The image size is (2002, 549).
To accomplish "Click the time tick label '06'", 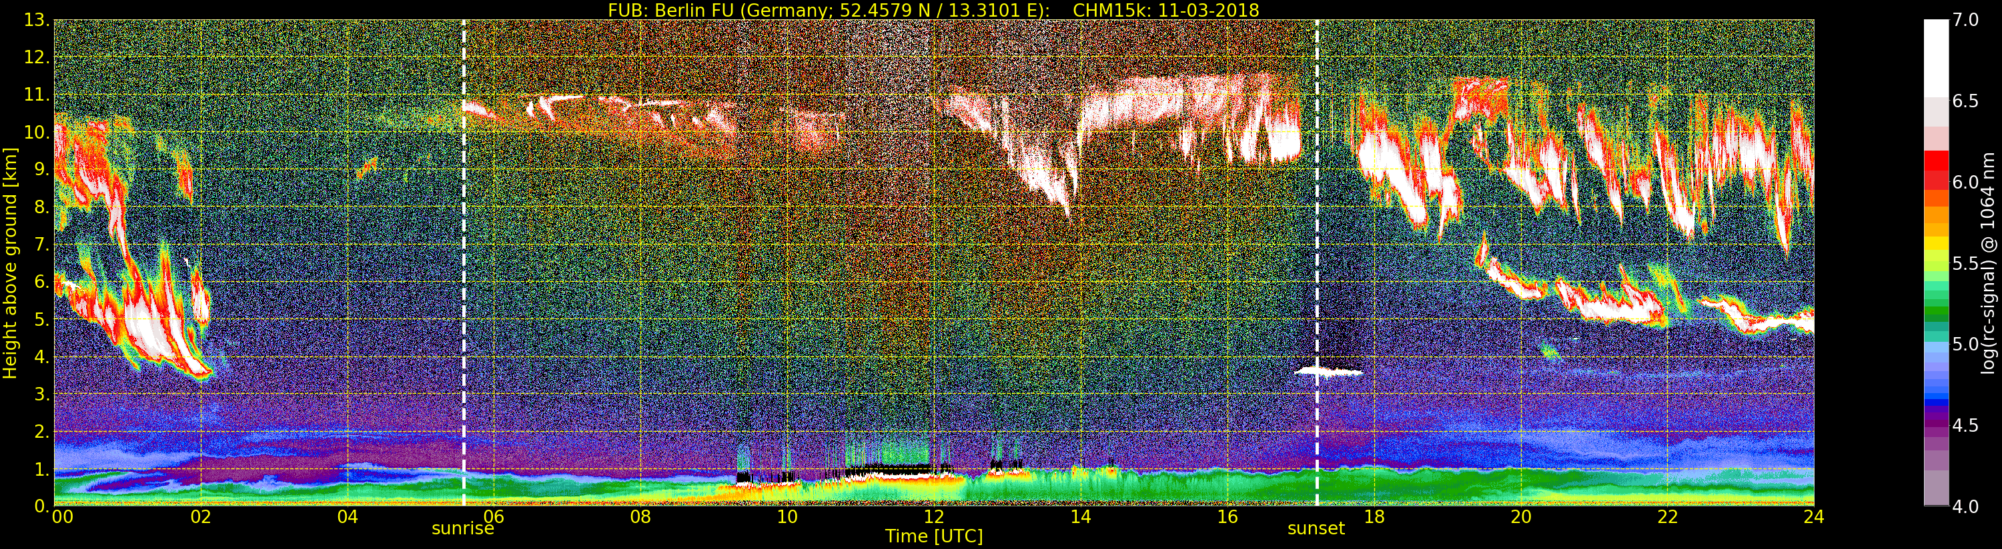I will [x=494, y=516].
